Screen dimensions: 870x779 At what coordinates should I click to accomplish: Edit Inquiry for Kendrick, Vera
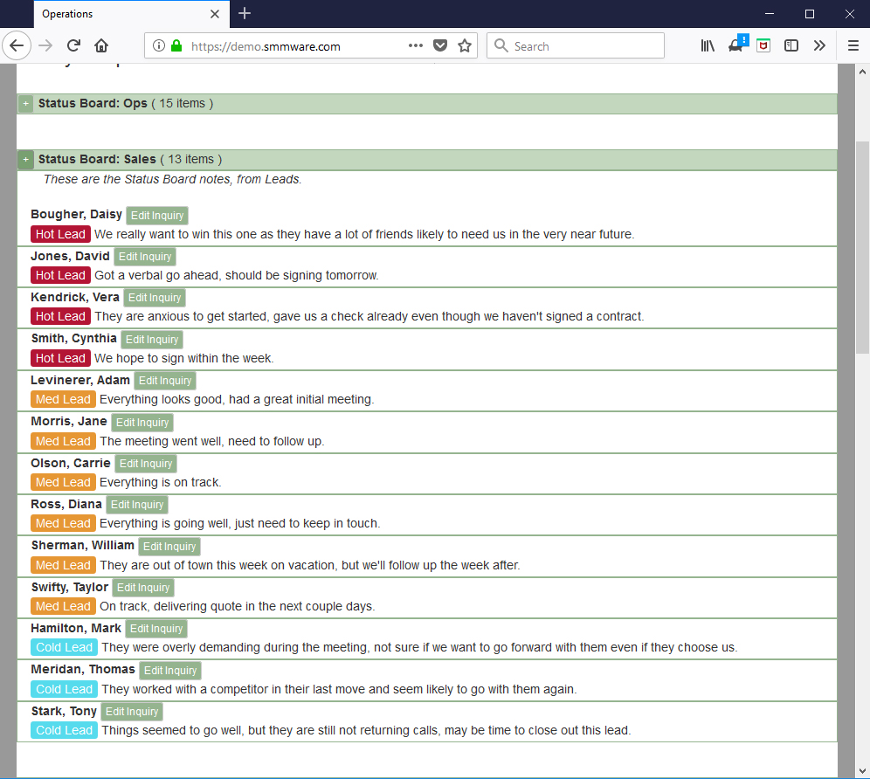pos(155,298)
